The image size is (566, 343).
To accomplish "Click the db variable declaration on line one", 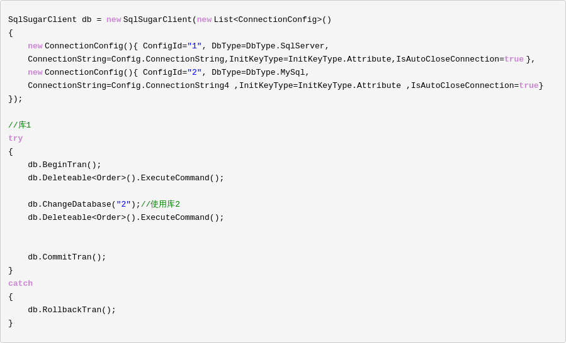I will pos(86,20).
